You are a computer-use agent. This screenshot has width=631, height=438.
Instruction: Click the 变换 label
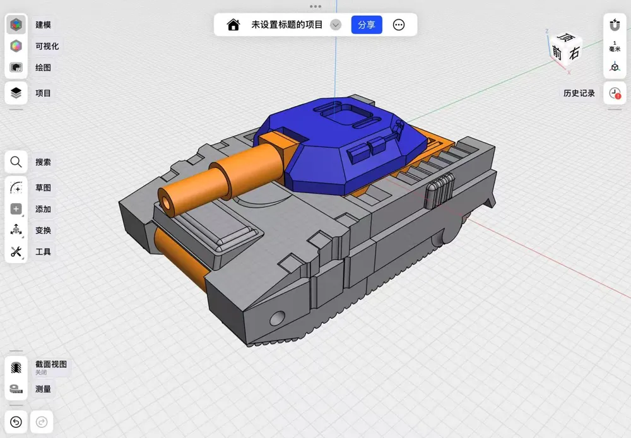pyautogui.click(x=43, y=230)
